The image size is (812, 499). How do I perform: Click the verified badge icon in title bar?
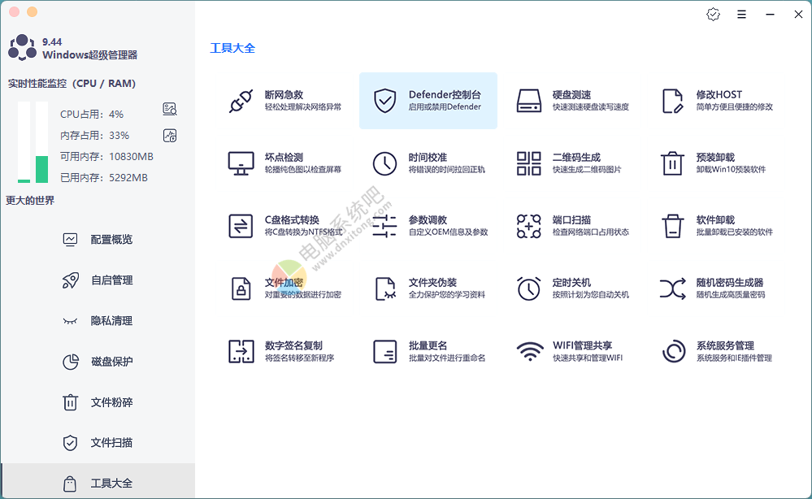coord(713,14)
